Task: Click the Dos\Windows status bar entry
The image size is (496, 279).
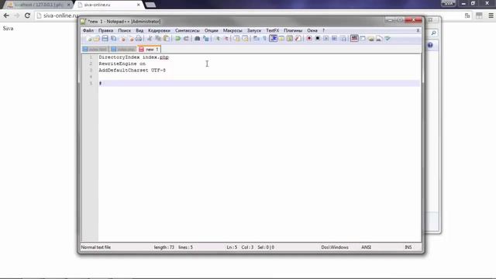Action: [335, 247]
